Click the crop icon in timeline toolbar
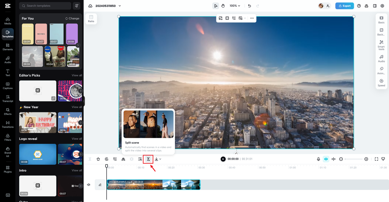This screenshot has height=202, width=389. [x=115, y=159]
